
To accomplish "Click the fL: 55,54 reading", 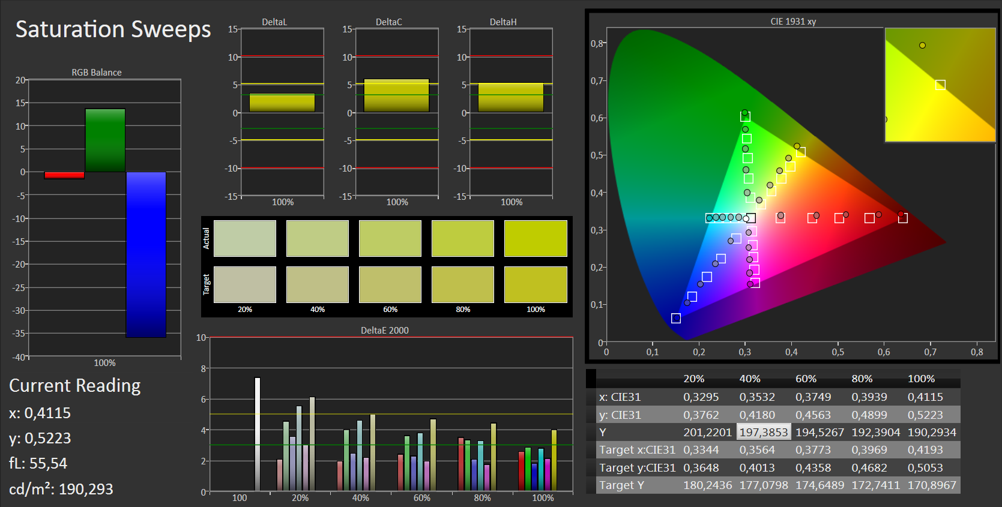I will (x=38, y=463).
